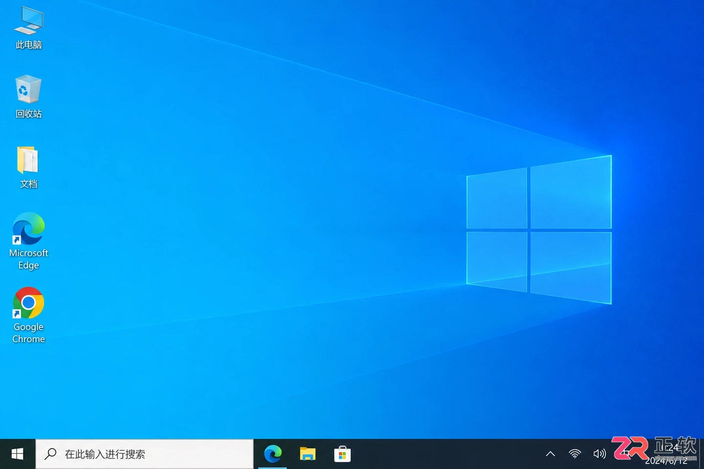Click the Windows logo on the wallpaper
The width and height of the screenshot is (704, 469).
pyautogui.click(x=539, y=230)
